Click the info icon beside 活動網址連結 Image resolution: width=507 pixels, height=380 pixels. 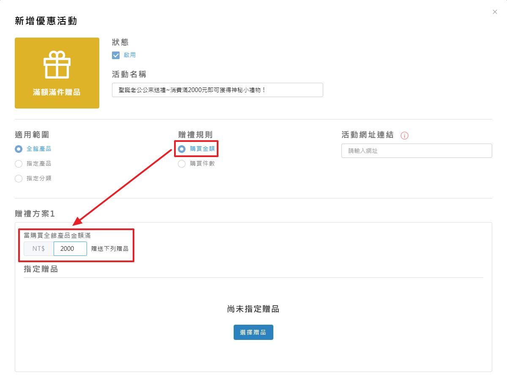coord(404,136)
